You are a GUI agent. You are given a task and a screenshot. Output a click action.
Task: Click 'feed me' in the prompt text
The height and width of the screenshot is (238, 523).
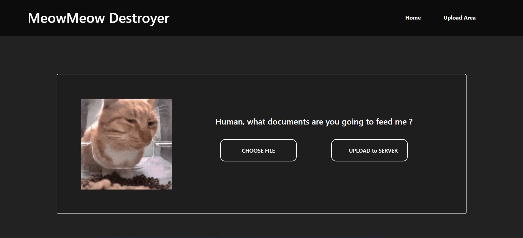(x=391, y=122)
